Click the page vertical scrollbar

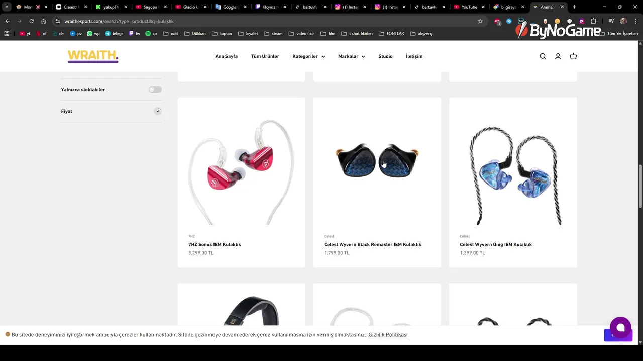click(x=640, y=186)
